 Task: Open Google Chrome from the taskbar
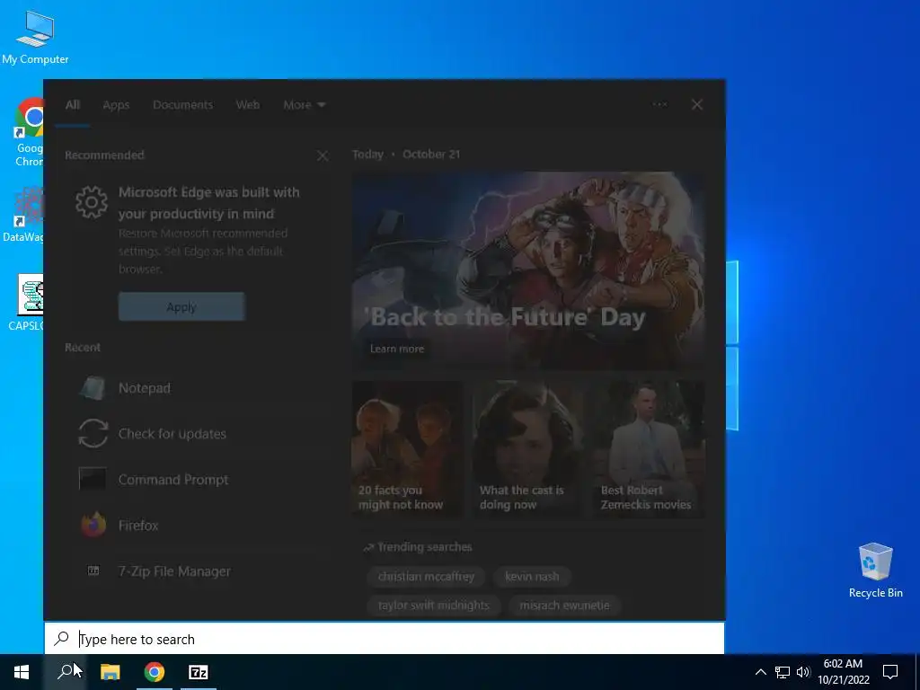(155, 672)
